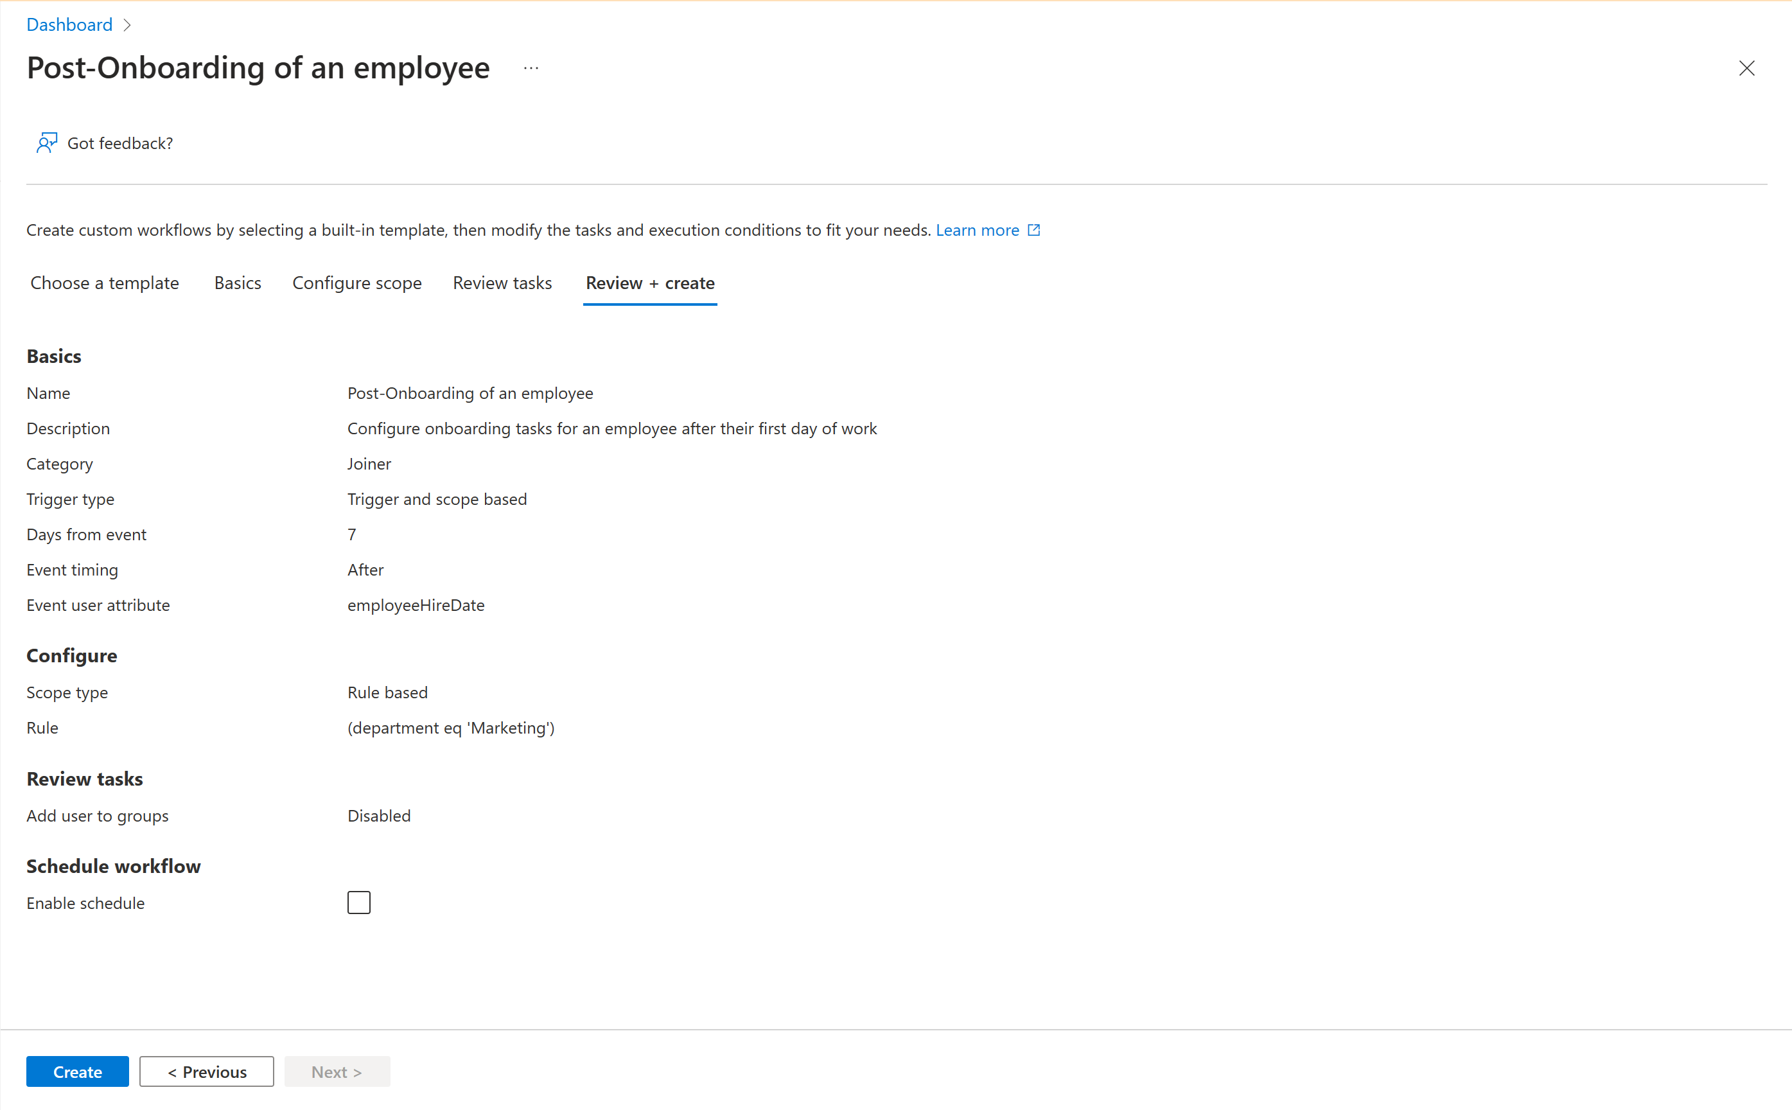Image resolution: width=1792 pixels, height=1110 pixels.
Task: Expand the Review tasks section
Action: tap(85, 779)
